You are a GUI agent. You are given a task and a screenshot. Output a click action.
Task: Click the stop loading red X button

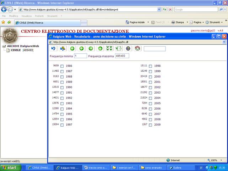(x=170, y=10)
